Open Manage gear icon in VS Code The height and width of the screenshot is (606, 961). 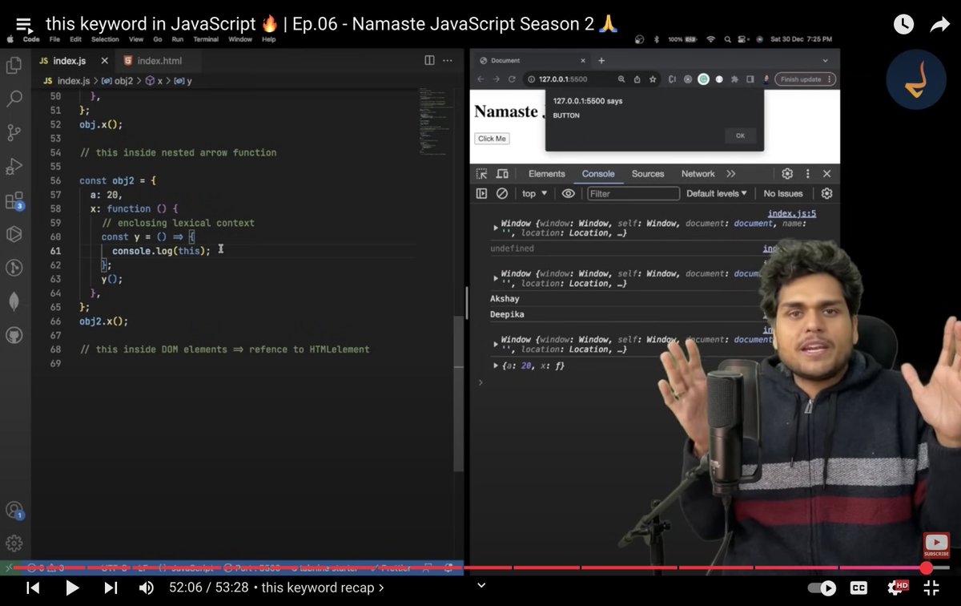[14, 543]
